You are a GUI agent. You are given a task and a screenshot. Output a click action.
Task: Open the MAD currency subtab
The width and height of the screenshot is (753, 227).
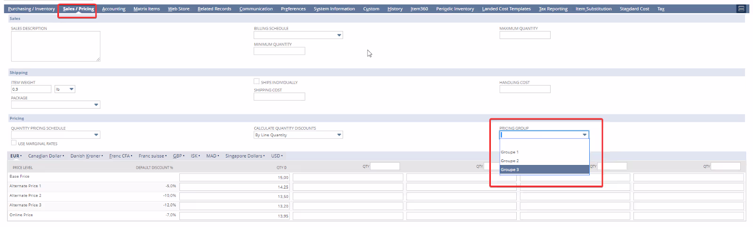coord(212,156)
